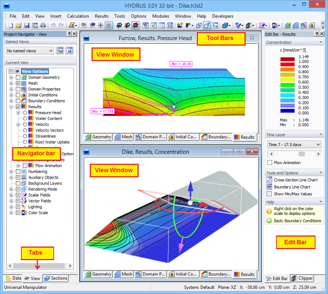Open the red-blue clipping cube tool
Viewport: 328px width, 294px height.
(x=250, y=25)
